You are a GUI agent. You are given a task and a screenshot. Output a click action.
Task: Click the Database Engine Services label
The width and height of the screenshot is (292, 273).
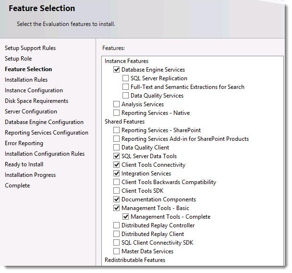click(x=153, y=70)
